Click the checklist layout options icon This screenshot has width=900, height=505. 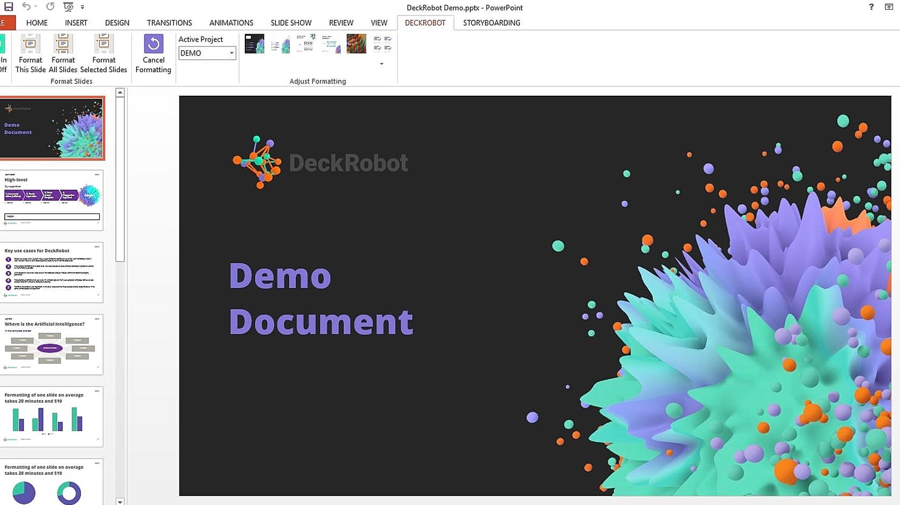point(382,43)
